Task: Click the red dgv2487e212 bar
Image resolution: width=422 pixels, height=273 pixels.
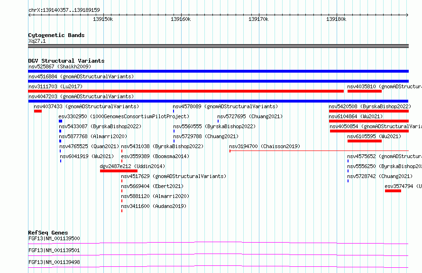Action: click(119, 171)
